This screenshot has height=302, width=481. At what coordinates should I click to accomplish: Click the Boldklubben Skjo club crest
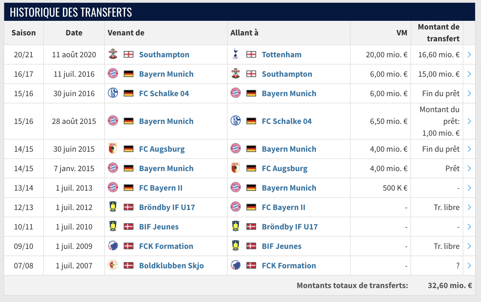point(113,265)
